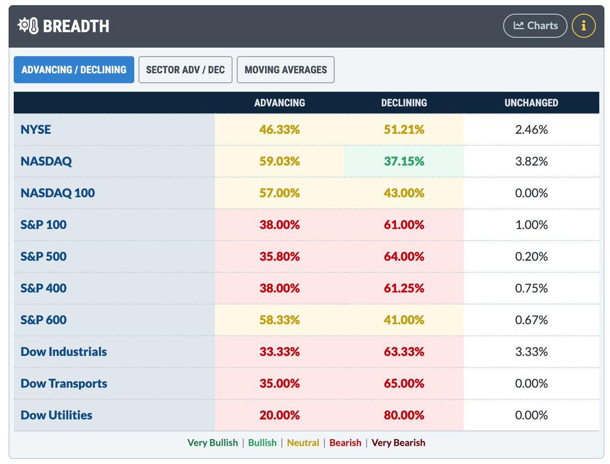Open the info icon button
The width and height of the screenshot is (610, 464).
pyautogui.click(x=584, y=25)
